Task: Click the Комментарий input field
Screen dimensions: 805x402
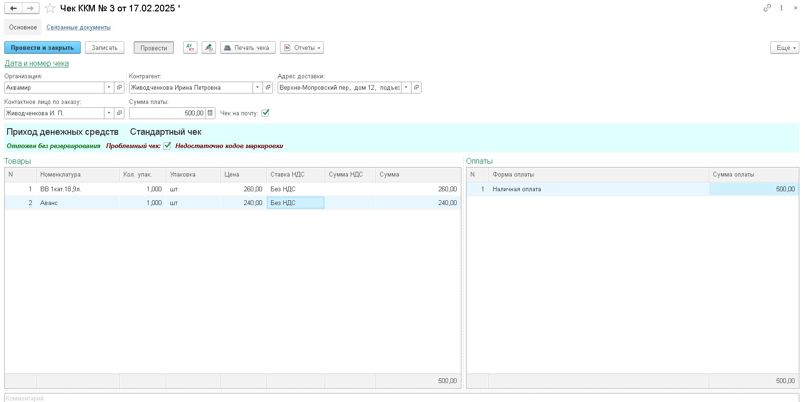Action: pos(402,398)
